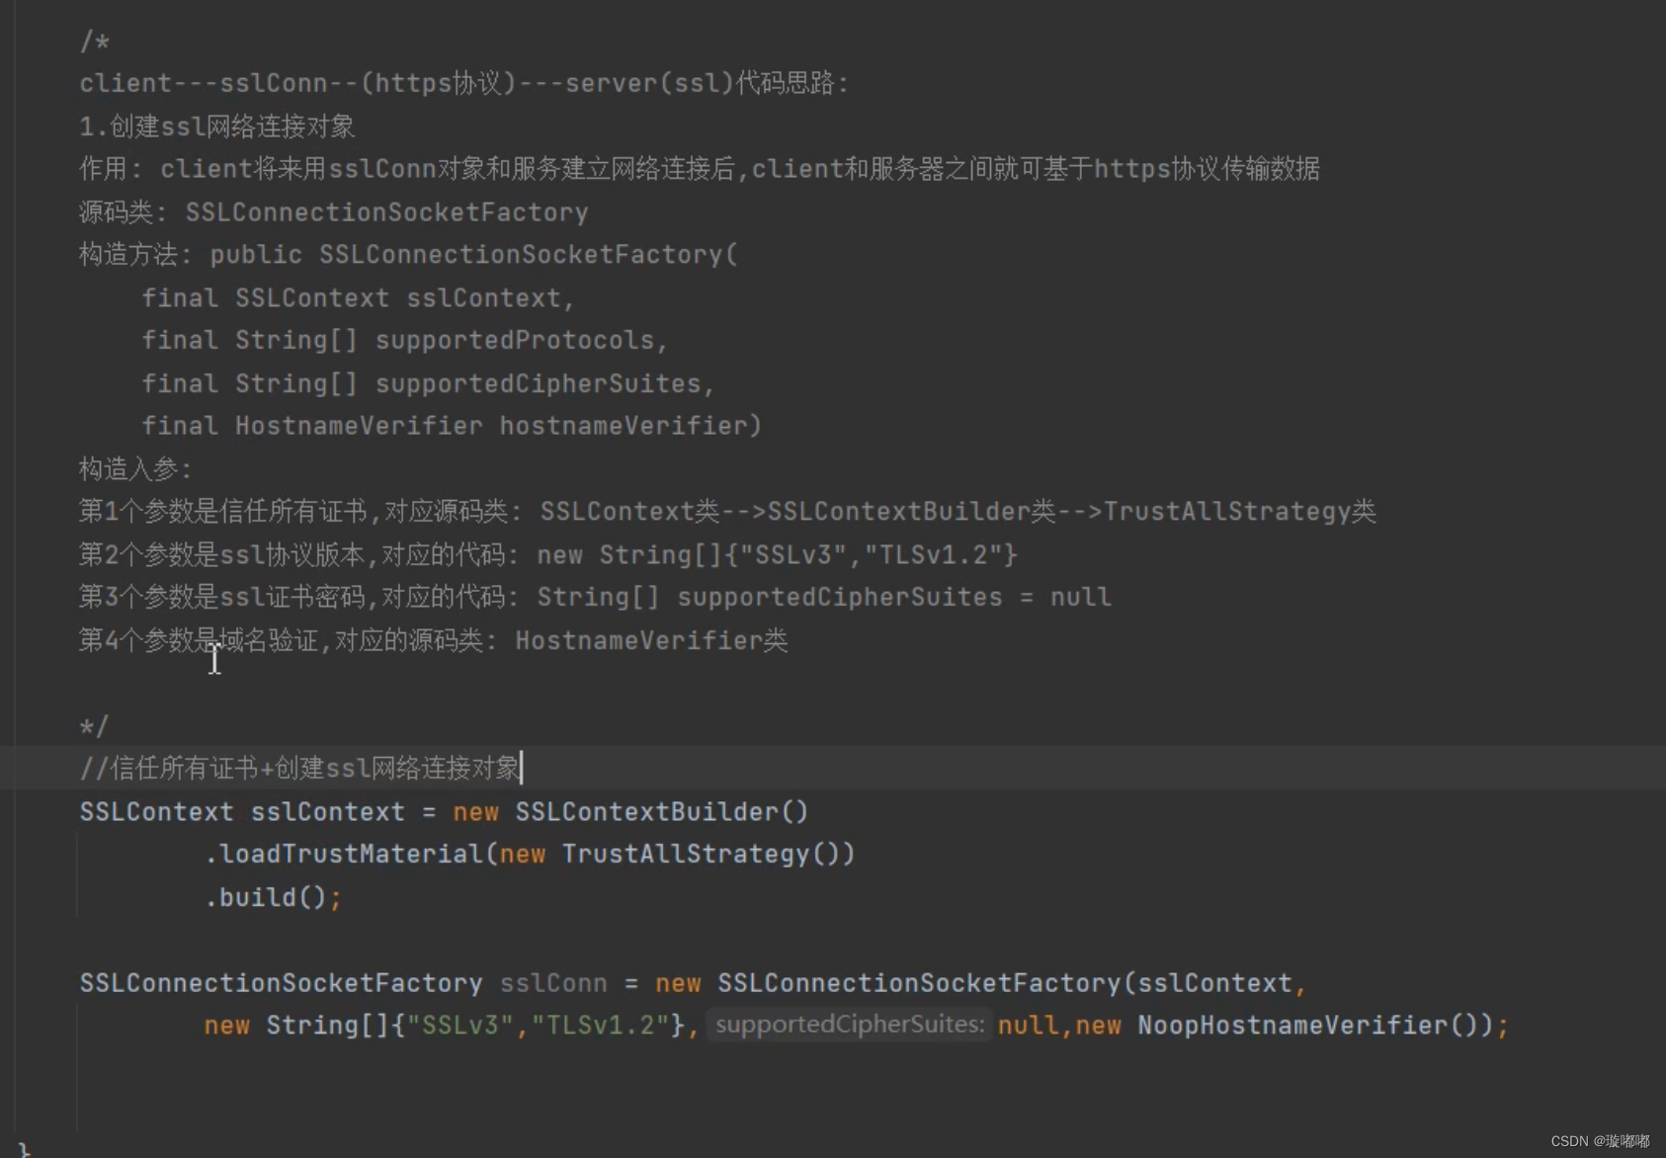Image resolution: width=1666 pixels, height=1158 pixels.
Task: Click the SSLContext sslContext declaration
Action: (x=242, y=811)
